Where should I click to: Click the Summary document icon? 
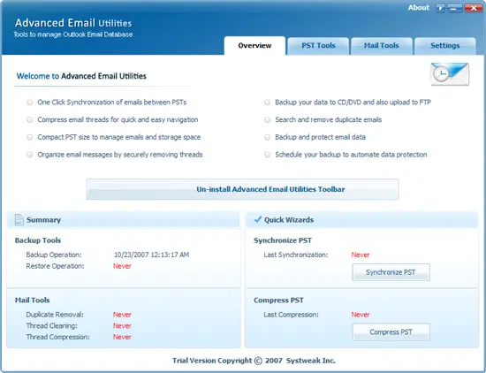tap(19, 219)
